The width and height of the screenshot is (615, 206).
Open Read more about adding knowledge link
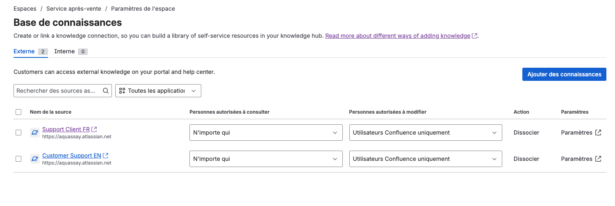398,36
